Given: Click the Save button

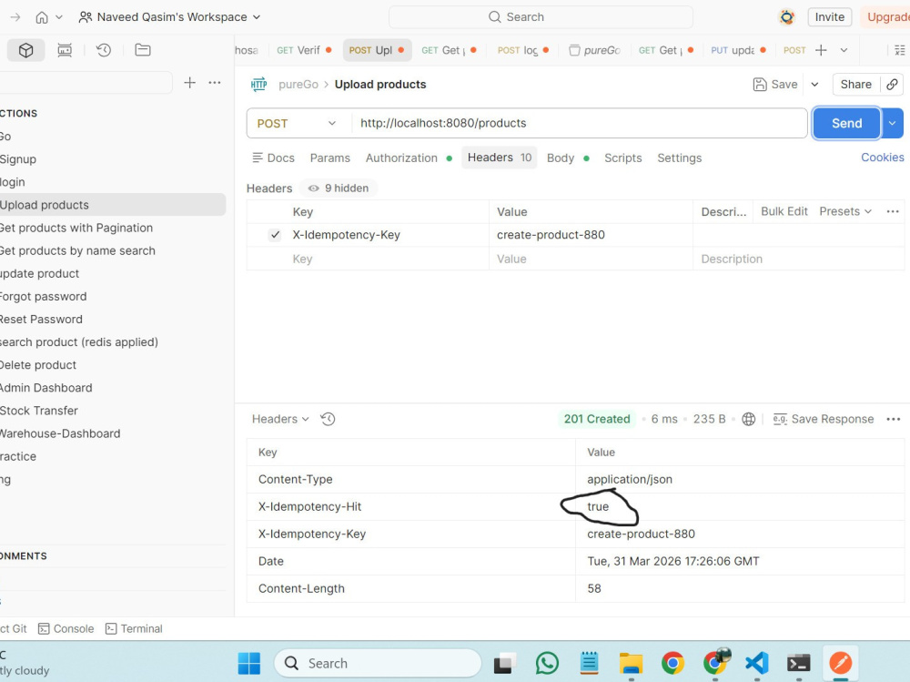Looking at the screenshot, I should (775, 85).
